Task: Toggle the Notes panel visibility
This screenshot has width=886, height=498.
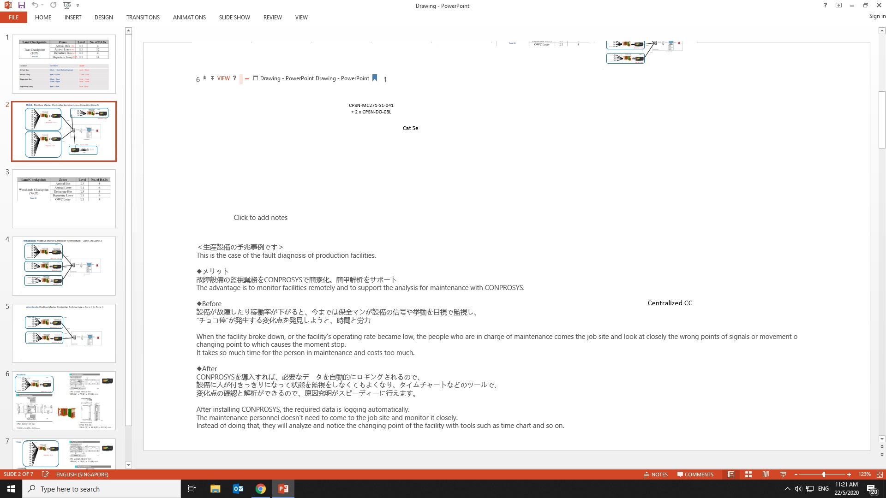Action: (x=655, y=474)
